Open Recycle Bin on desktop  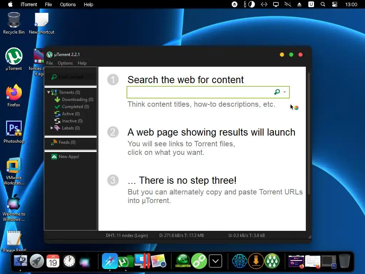click(x=14, y=23)
